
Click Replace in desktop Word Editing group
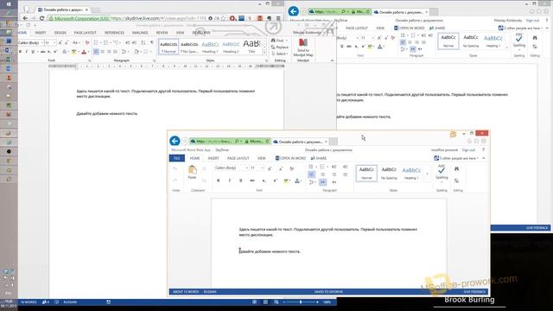280,48
